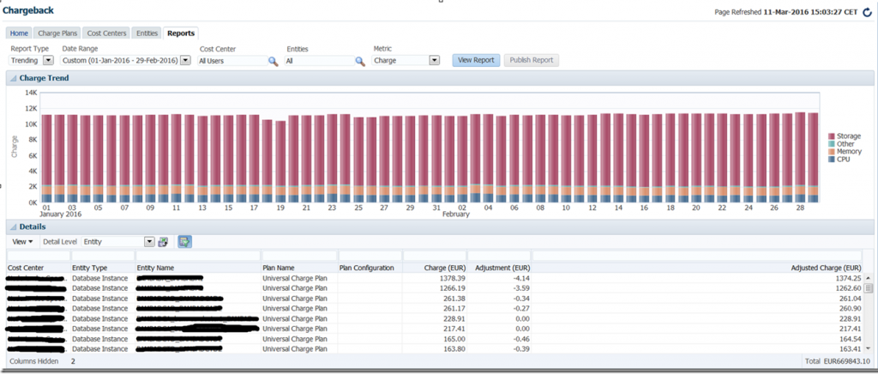Viewport: 878px width, 374px height.
Task: Click the Cost Center search input field
Action: tap(232, 61)
